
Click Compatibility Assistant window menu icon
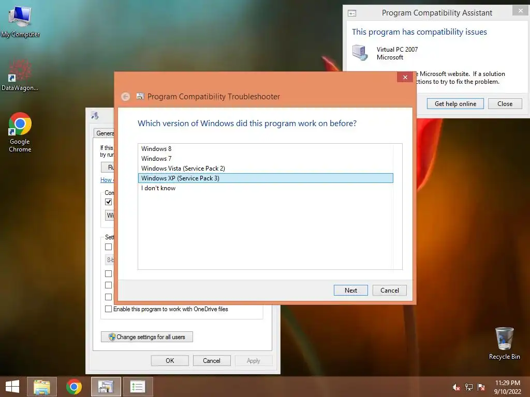click(352, 13)
